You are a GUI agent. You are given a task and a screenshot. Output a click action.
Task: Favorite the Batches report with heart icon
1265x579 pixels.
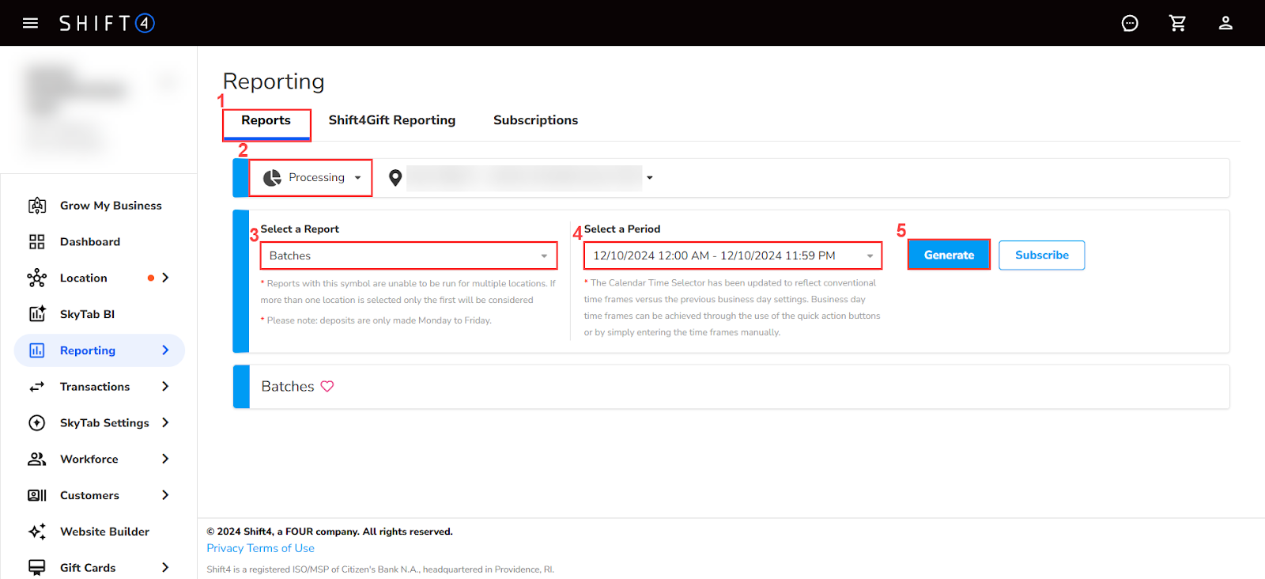pyautogui.click(x=327, y=386)
